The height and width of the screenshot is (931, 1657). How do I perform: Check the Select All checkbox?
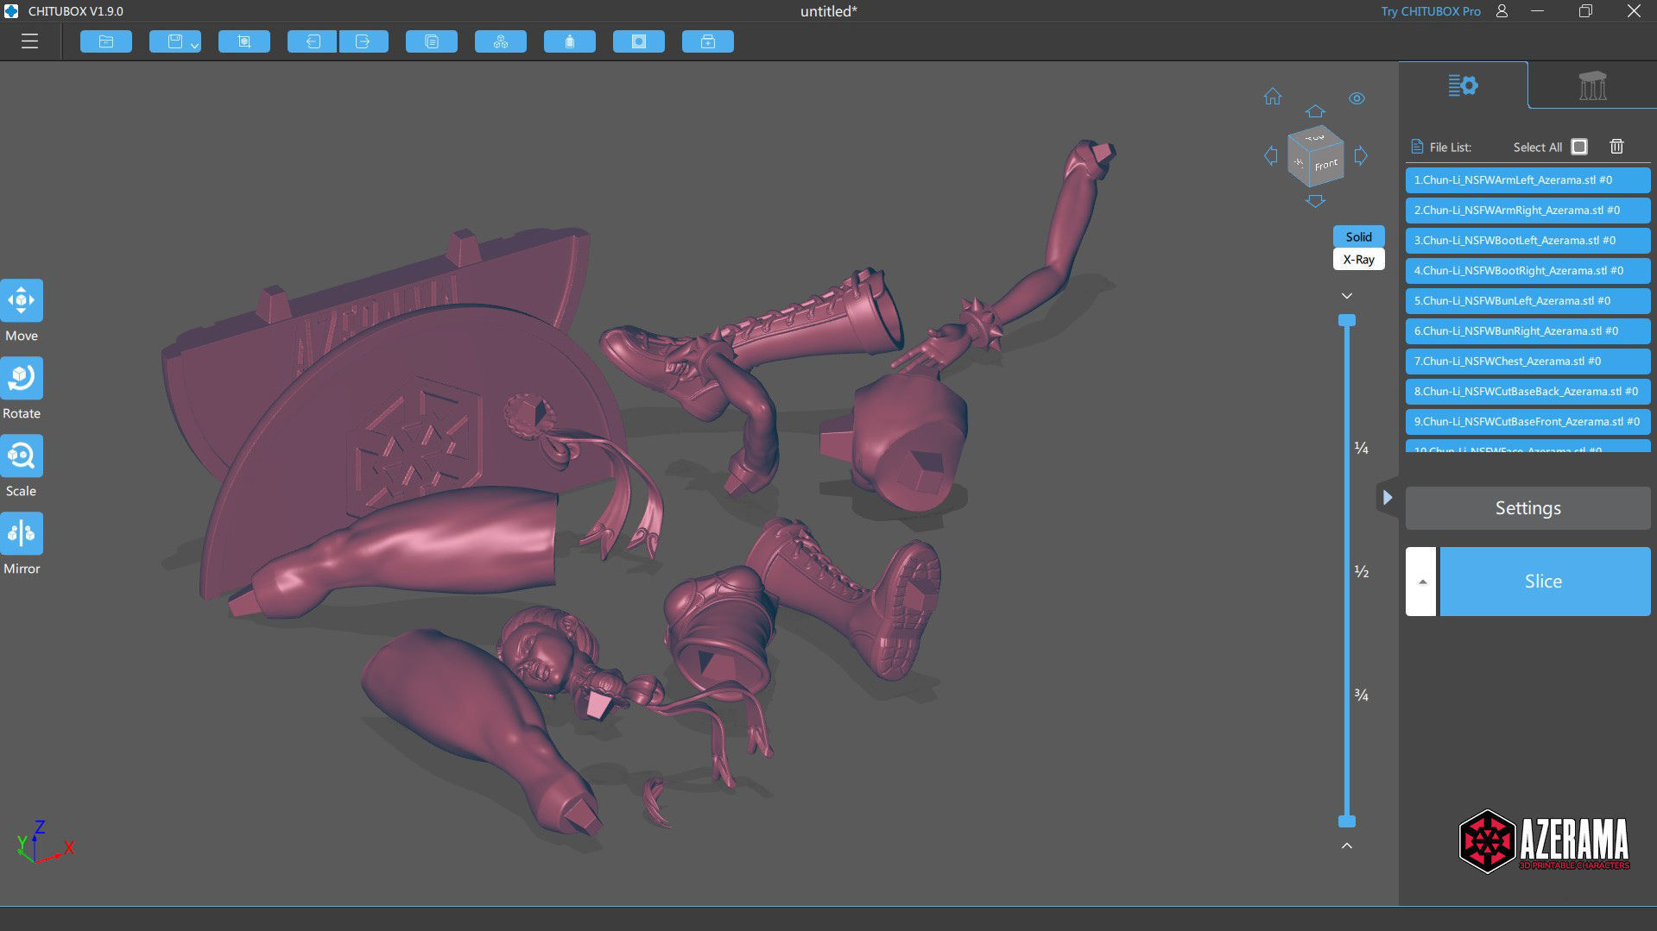tap(1579, 147)
